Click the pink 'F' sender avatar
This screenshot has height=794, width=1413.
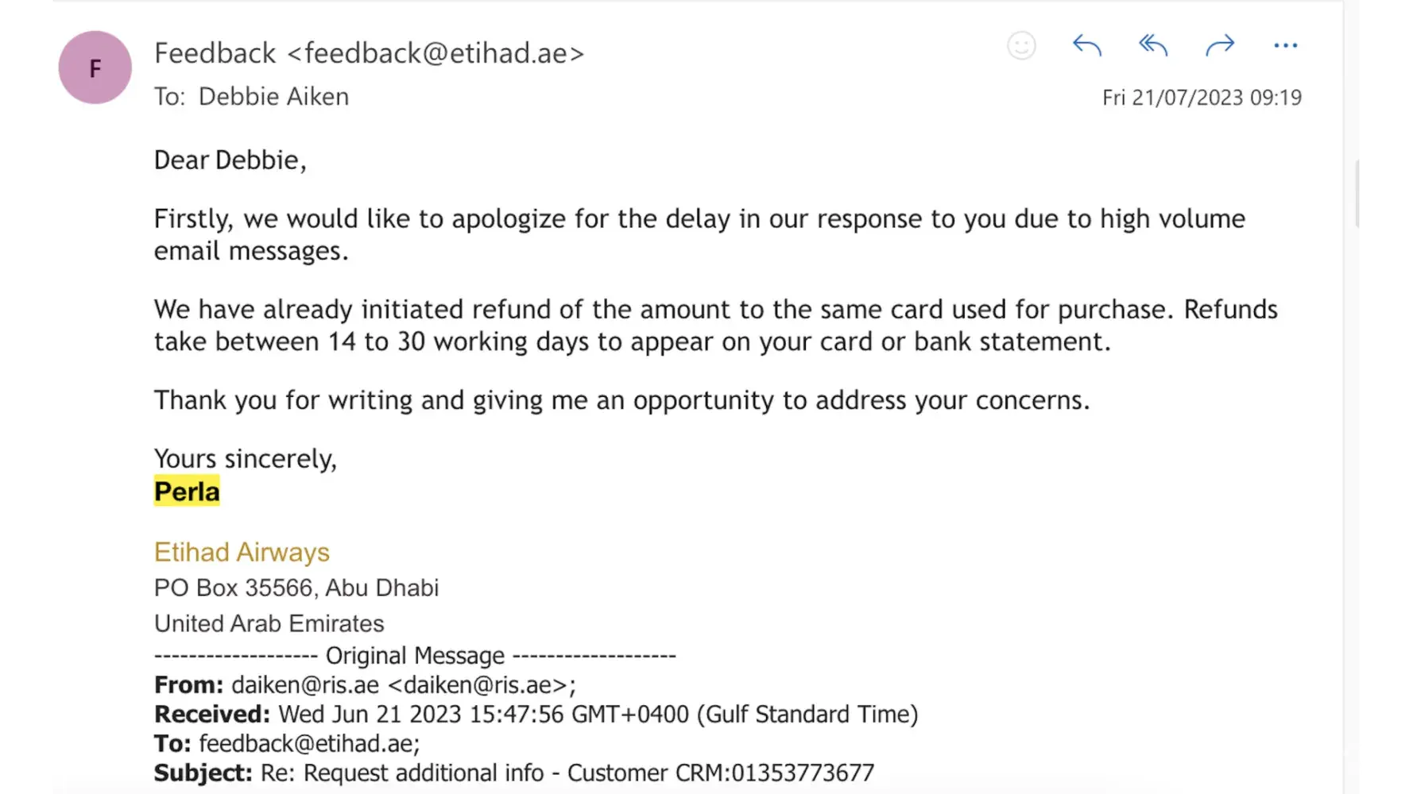[95, 68]
